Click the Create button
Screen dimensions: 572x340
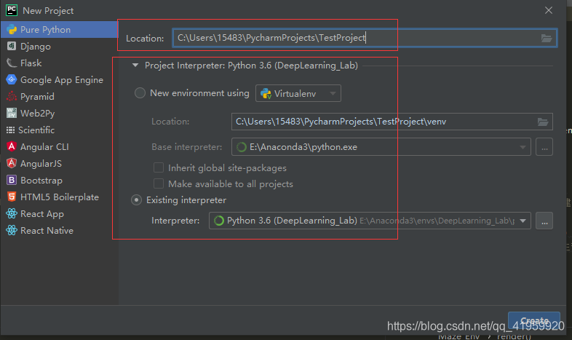click(534, 320)
